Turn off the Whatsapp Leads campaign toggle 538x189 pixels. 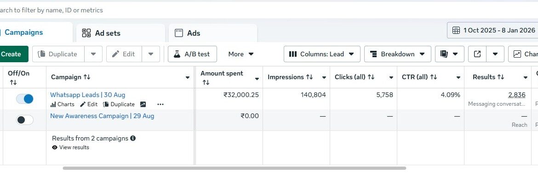(25, 99)
